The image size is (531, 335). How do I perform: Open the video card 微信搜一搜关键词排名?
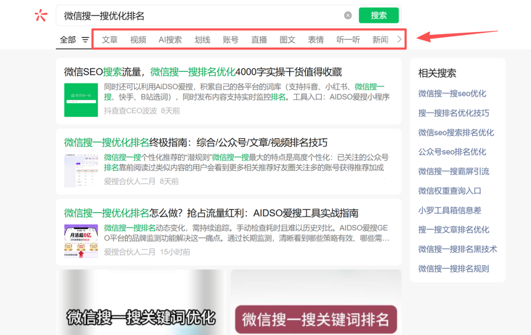316,302
